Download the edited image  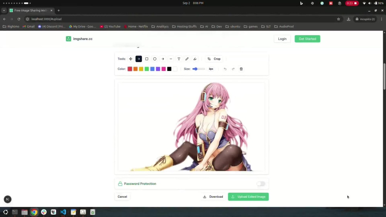[213, 197]
